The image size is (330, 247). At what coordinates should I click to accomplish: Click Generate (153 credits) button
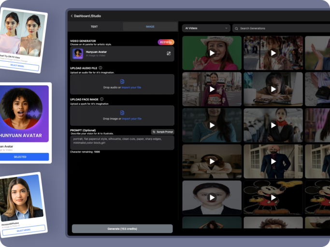tap(122, 229)
